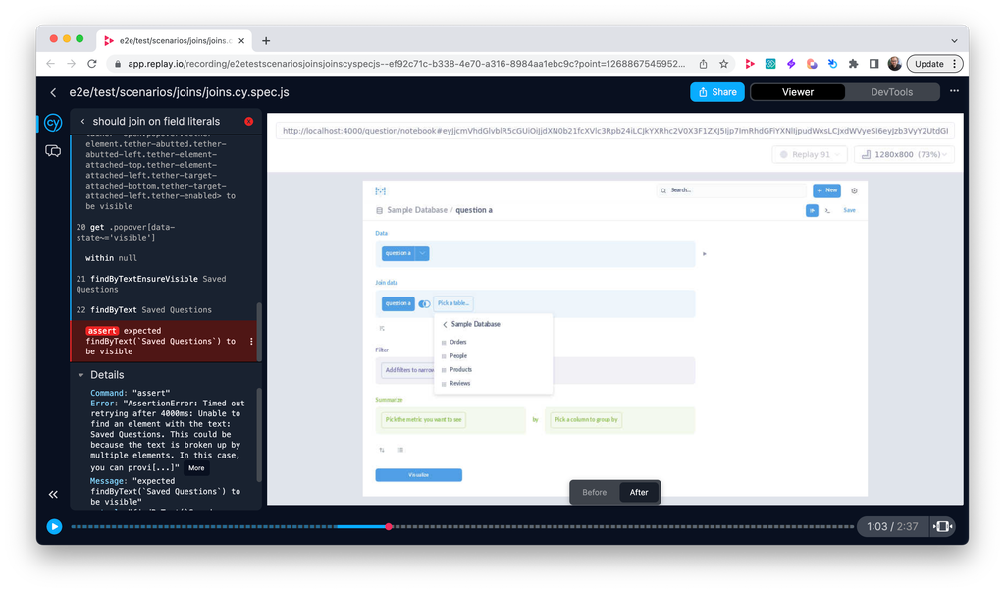Click the New button in snapshot

[x=826, y=190]
